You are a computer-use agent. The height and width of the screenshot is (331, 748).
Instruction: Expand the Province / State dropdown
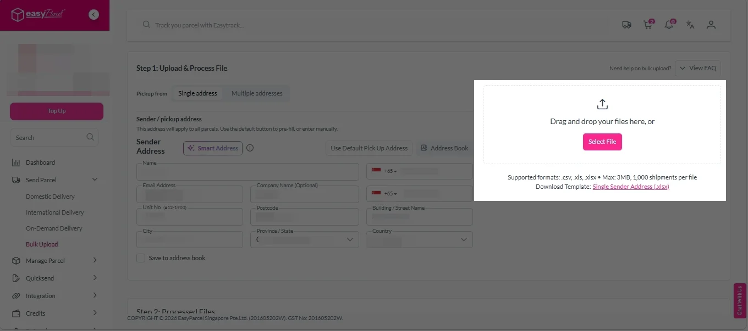click(x=349, y=239)
